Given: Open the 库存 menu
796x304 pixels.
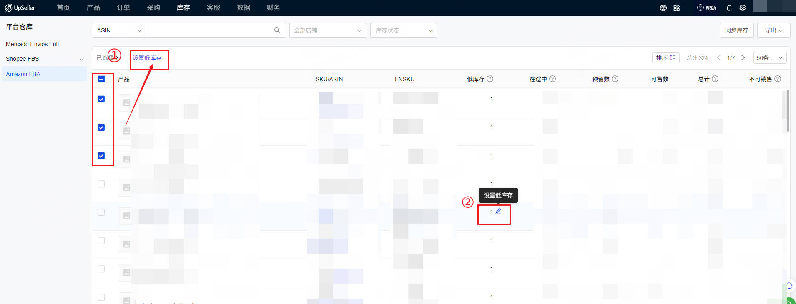Looking at the screenshot, I should [x=183, y=8].
